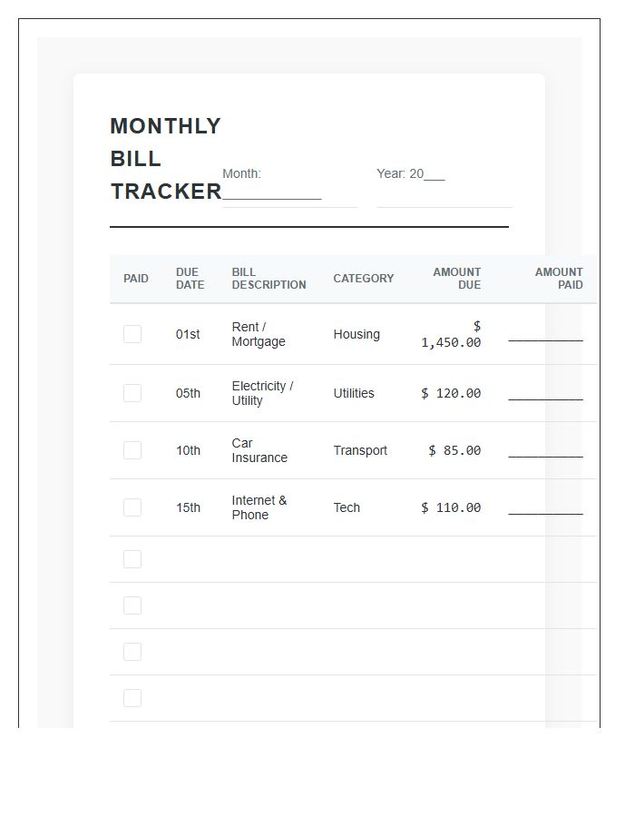Click the $ 1,450.00 amount due
Screen dimensions: 635x817
pos(451,334)
